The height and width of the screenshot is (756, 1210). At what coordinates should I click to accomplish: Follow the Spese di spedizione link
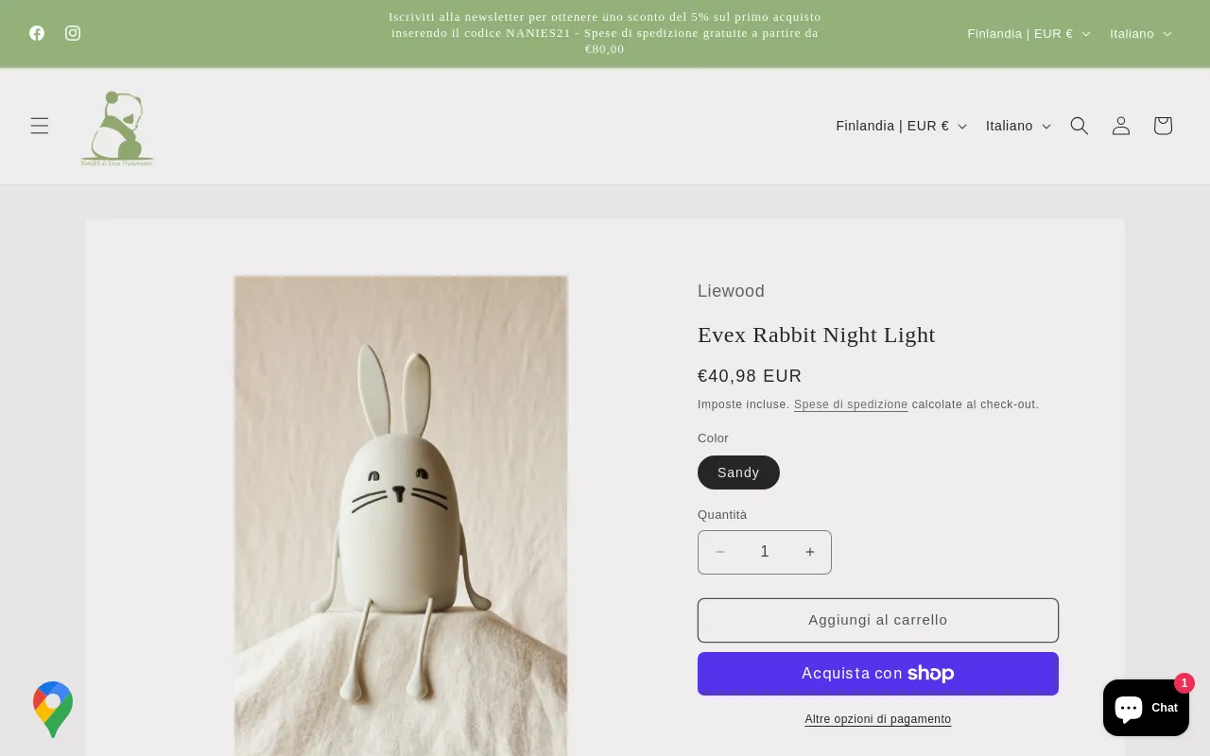coord(851,404)
